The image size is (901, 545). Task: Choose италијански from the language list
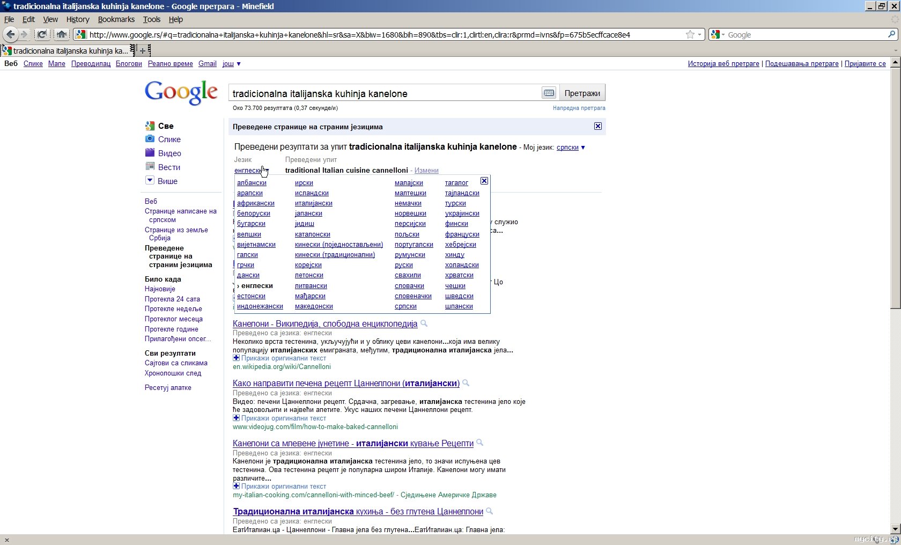tap(314, 203)
